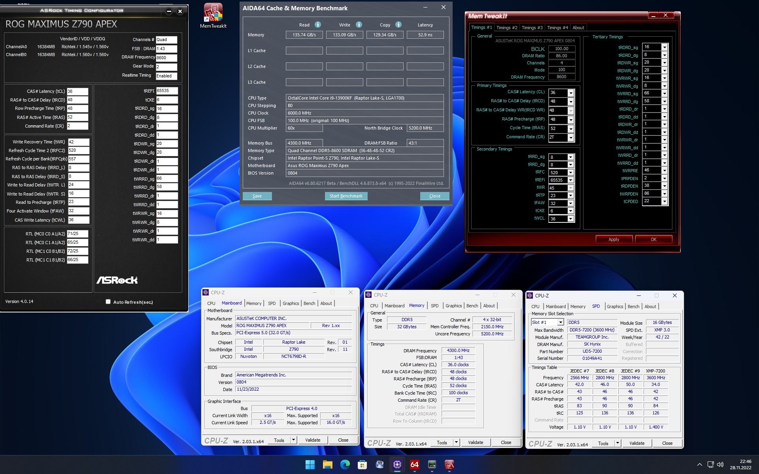Viewport: 759px width, 474px height.
Task: Open the volume tray icon
Action: pyautogui.click(x=720, y=465)
